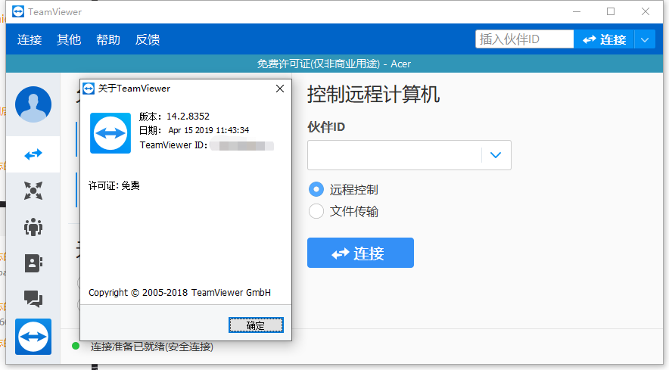The height and width of the screenshot is (370, 669).
Task: Open the Meeting sidebar icon
Action: coord(33,227)
